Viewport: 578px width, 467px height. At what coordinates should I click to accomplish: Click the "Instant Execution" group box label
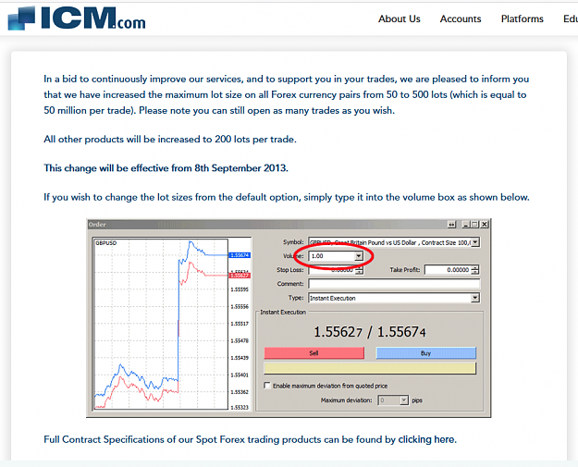click(x=283, y=312)
